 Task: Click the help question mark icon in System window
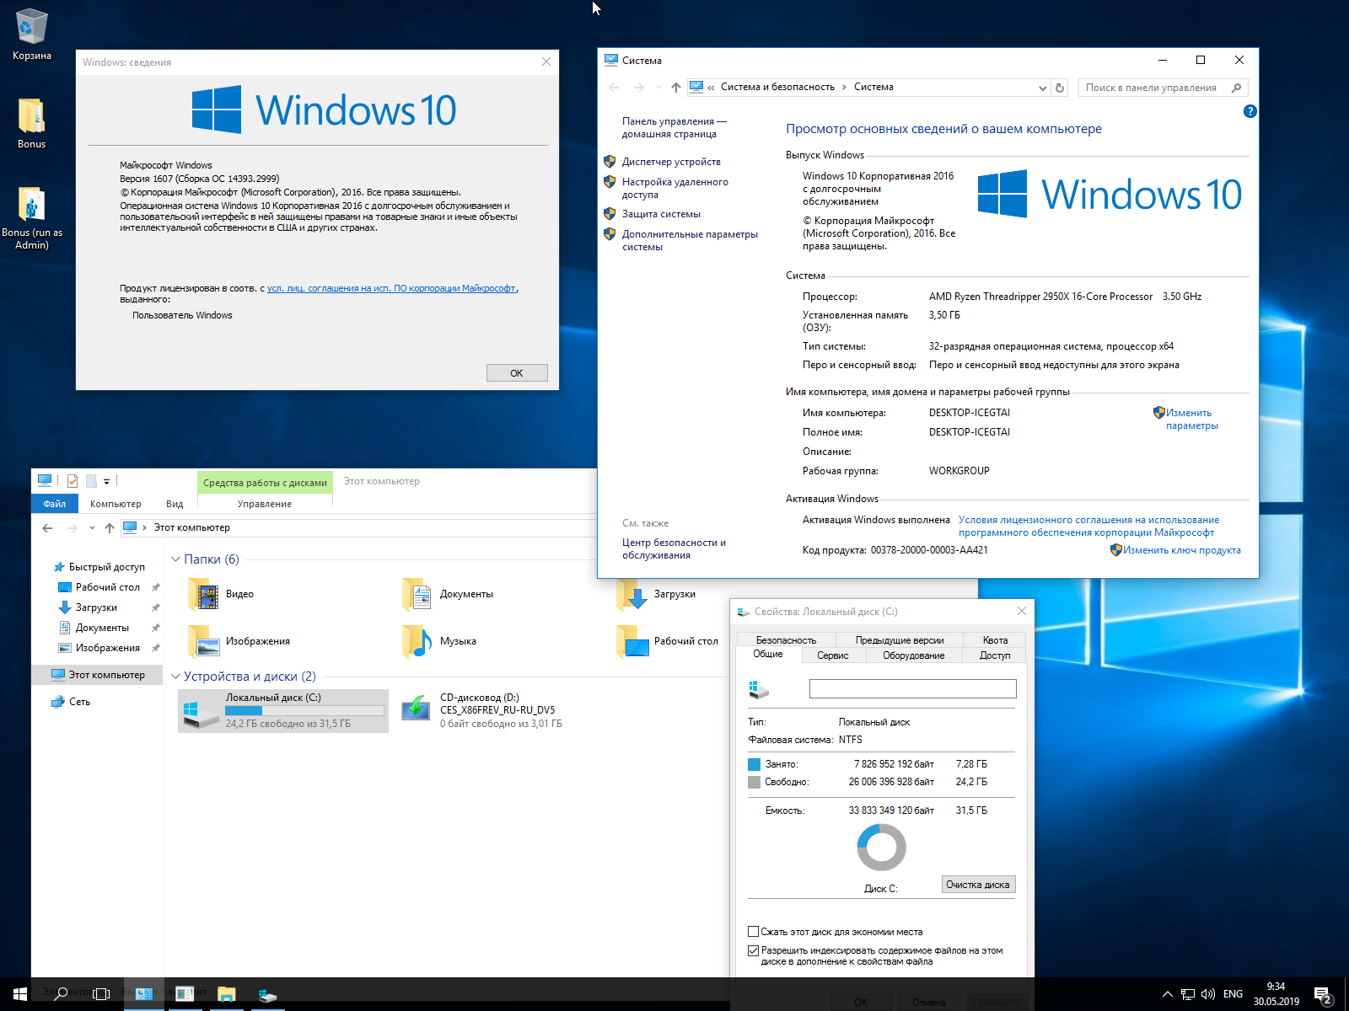1250,111
